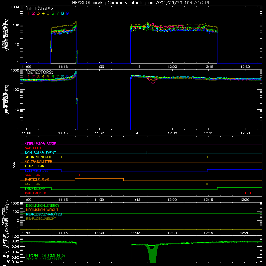Click the Flags y-axis title
The image size is (266, 266).
coord(14,166)
